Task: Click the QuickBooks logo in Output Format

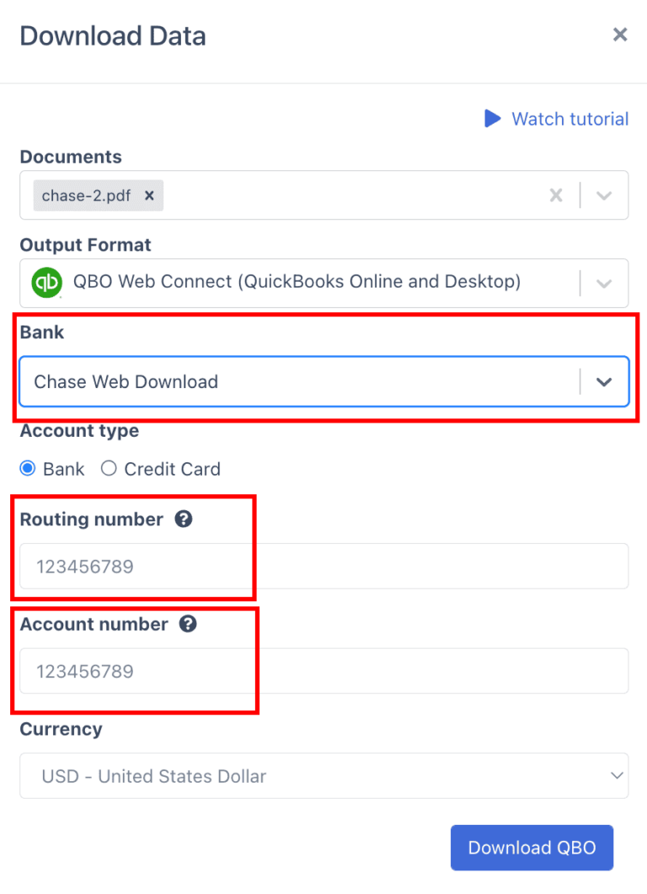Action: (46, 283)
